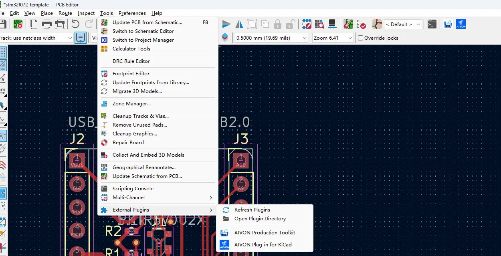Open the Place menu
Screen dimensions: 501x256
tap(46, 13)
